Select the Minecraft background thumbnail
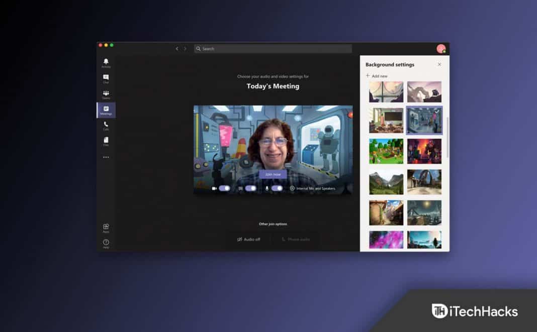This screenshot has height=332, width=537. [x=386, y=151]
